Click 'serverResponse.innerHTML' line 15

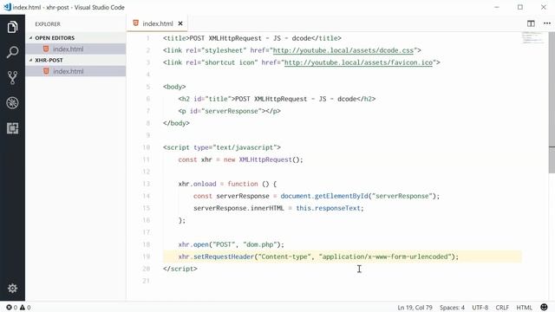[x=278, y=208]
